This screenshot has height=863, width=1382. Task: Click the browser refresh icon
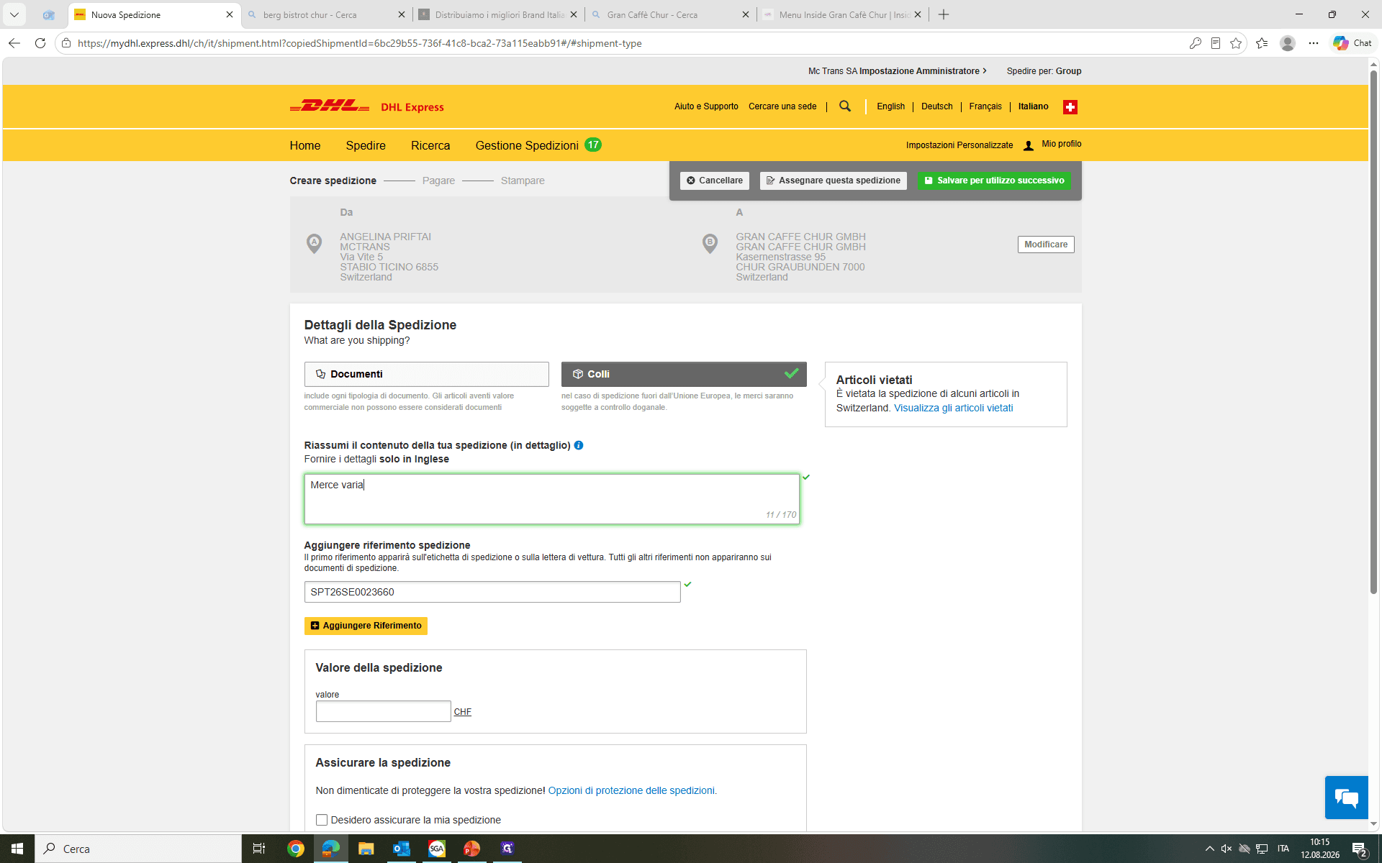(40, 43)
